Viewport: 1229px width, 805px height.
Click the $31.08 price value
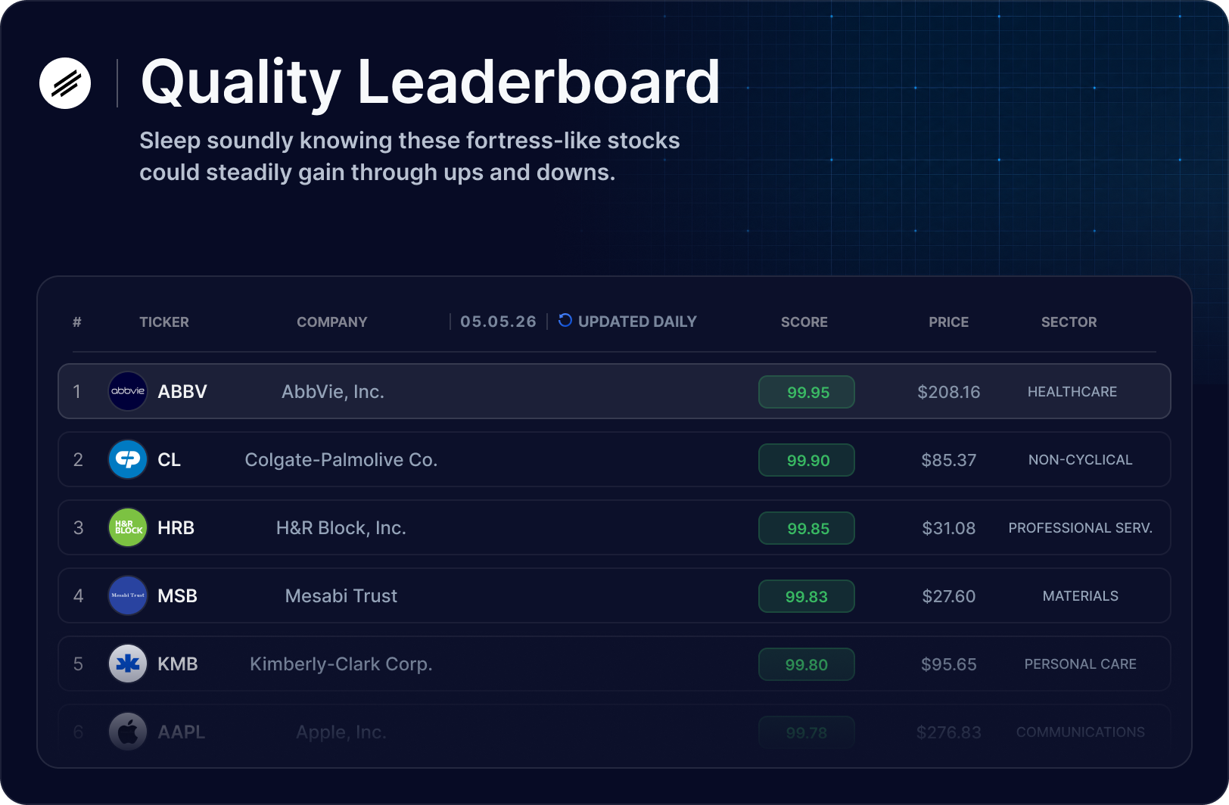(949, 528)
